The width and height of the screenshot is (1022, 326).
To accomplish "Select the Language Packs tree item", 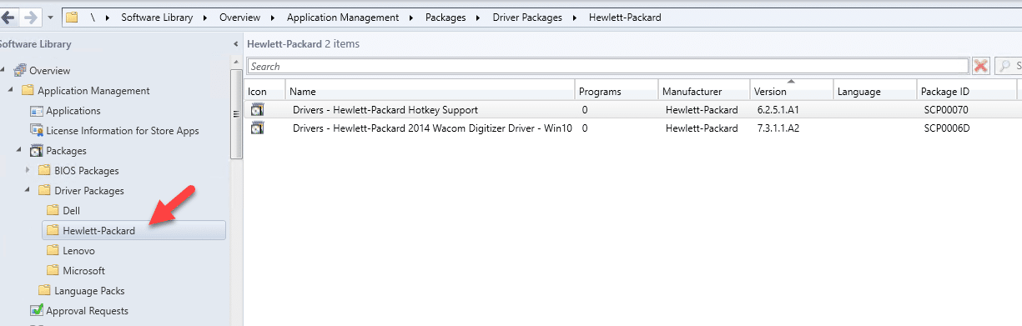I will [89, 291].
